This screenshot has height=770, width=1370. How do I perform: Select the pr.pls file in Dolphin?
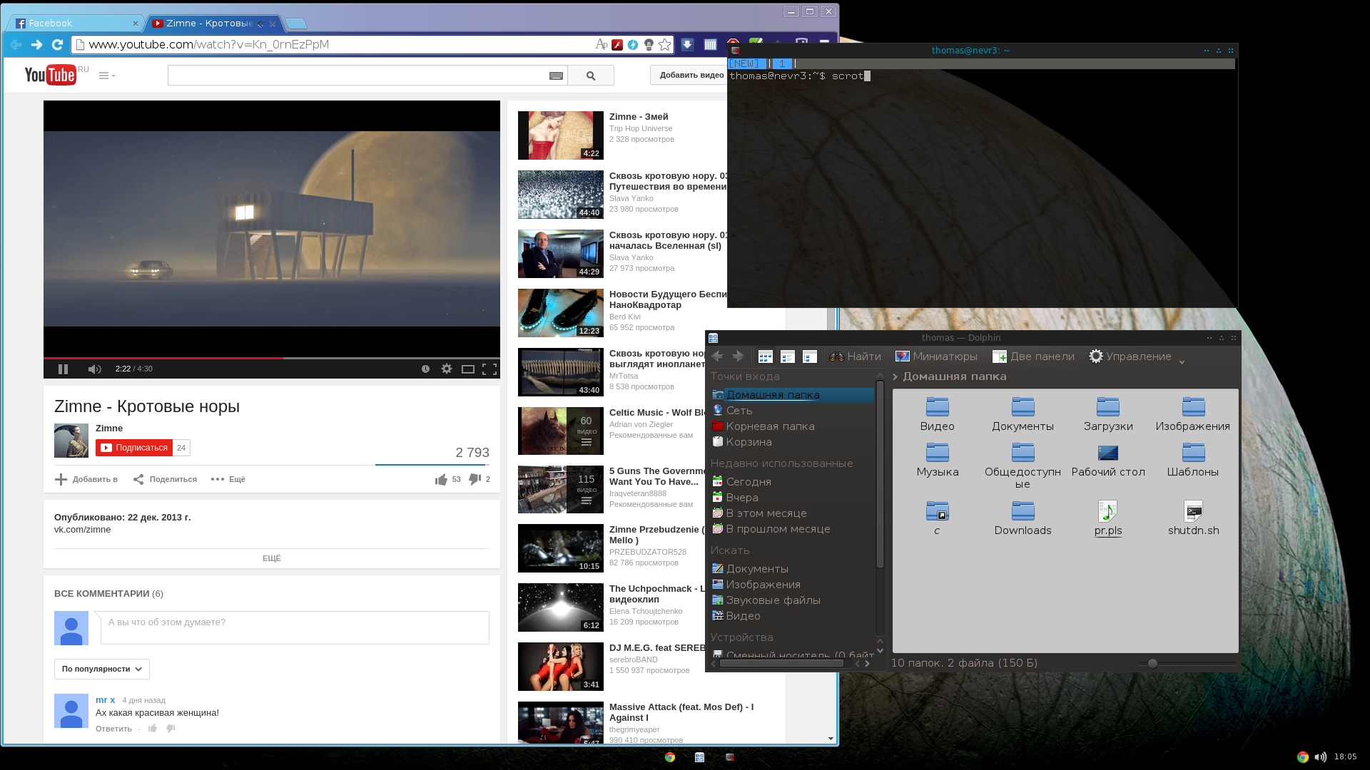tap(1108, 518)
